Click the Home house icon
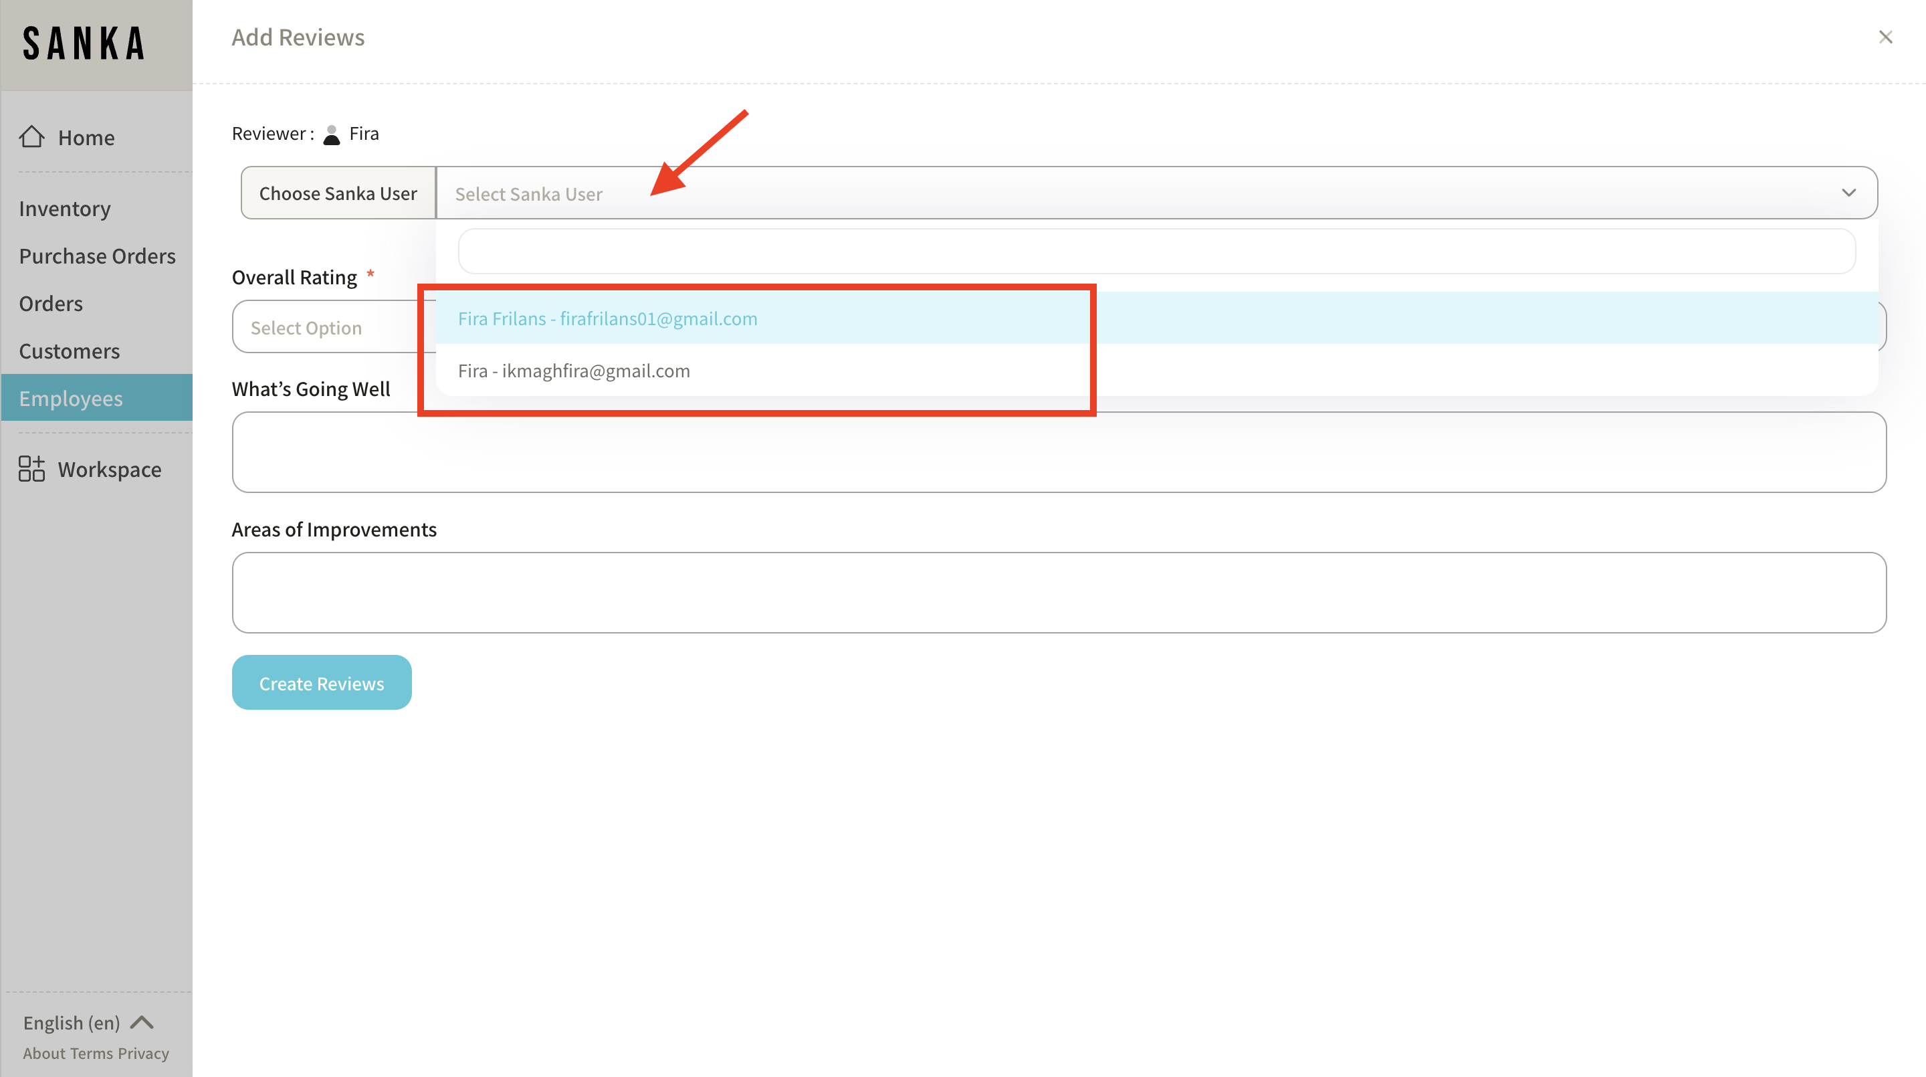Image resolution: width=1926 pixels, height=1077 pixels. point(31,136)
